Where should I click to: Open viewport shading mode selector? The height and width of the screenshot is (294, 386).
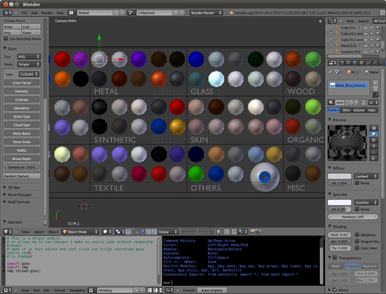pos(107,231)
